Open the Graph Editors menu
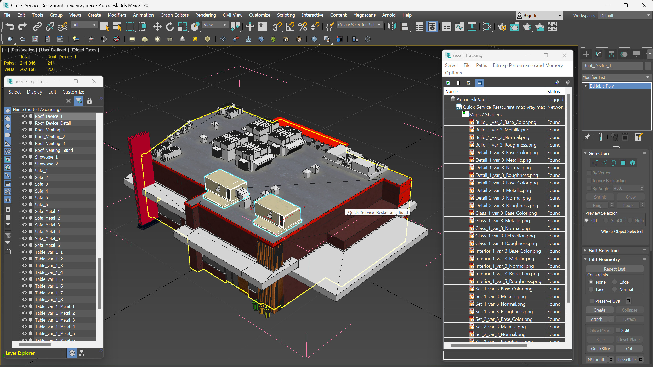This screenshot has height=367, width=653. tap(174, 15)
